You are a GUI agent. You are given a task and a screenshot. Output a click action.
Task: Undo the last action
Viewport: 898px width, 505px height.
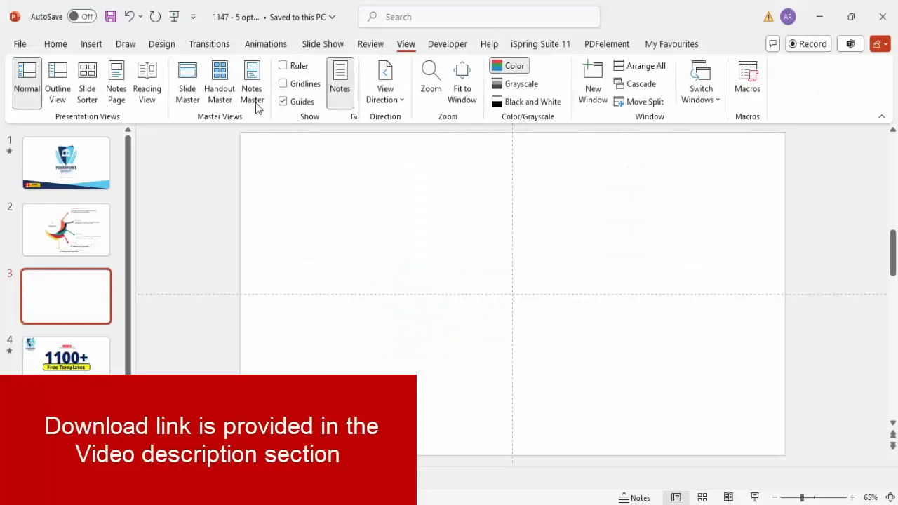point(129,16)
